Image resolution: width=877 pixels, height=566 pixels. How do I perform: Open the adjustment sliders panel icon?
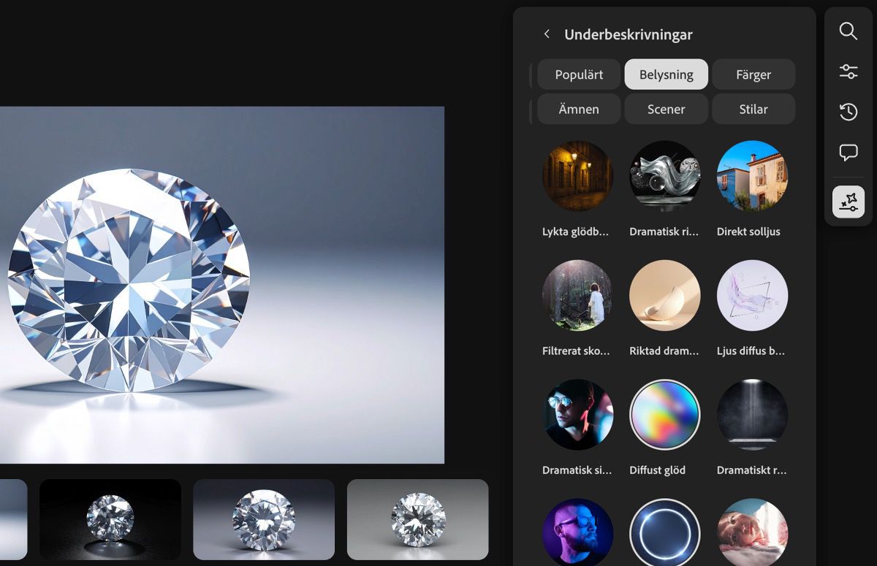848,72
